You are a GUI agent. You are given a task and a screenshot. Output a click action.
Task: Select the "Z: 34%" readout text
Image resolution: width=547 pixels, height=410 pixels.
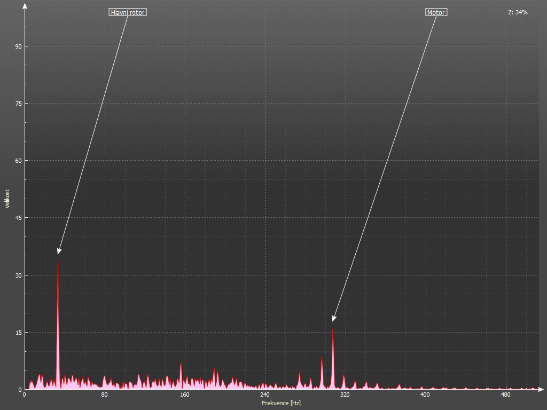pyautogui.click(x=518, y=12)
